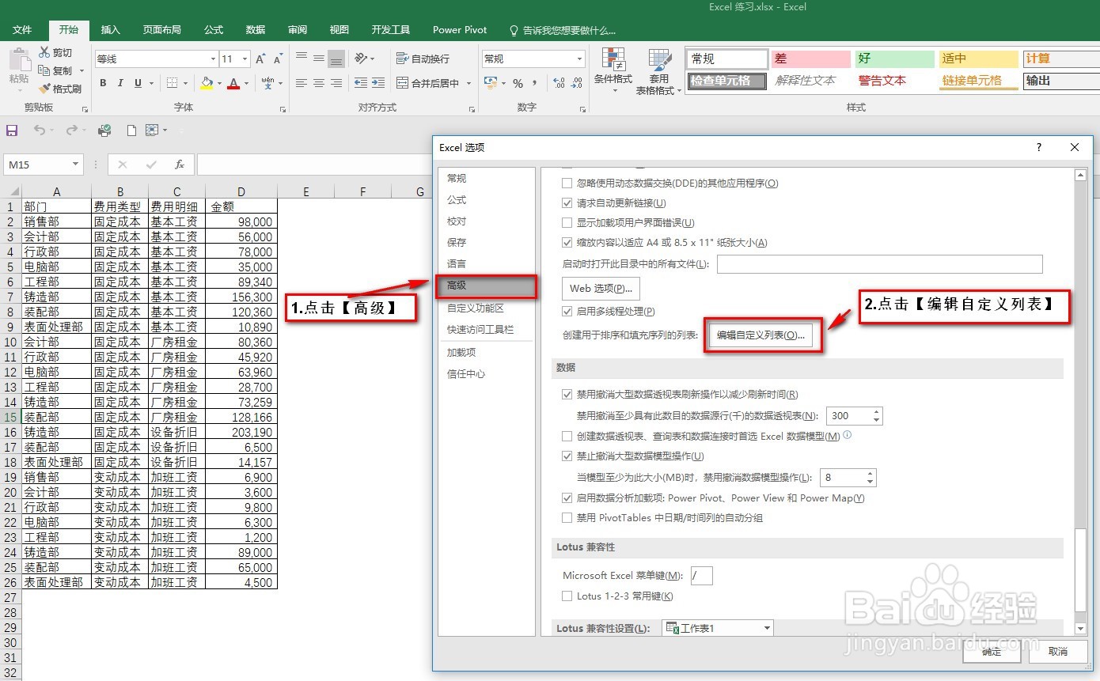Apply comma style number format
This screenshot has width=1100, height=681.
click(x=536, y=83)
